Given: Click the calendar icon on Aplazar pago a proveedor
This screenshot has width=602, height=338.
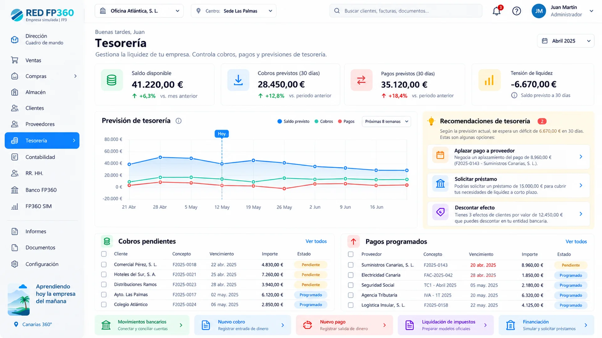Looking at the screenshot, I should (x=440, y=155).
